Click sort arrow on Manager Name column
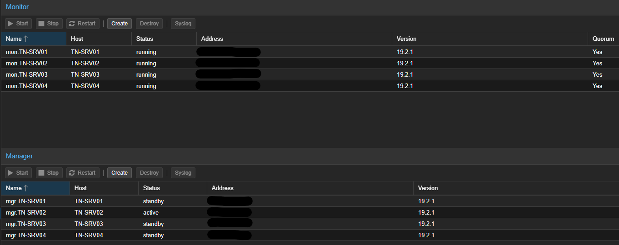The image size is (619, 245). pos(26,188)
